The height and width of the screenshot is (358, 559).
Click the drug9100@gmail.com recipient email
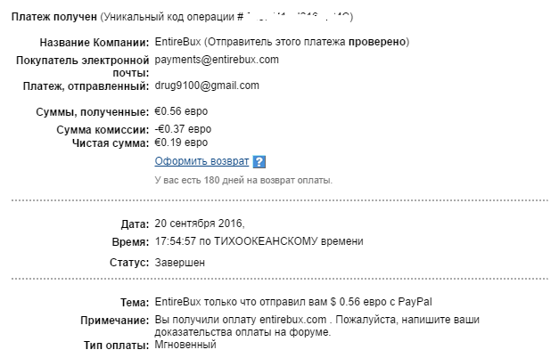(207, 85)
